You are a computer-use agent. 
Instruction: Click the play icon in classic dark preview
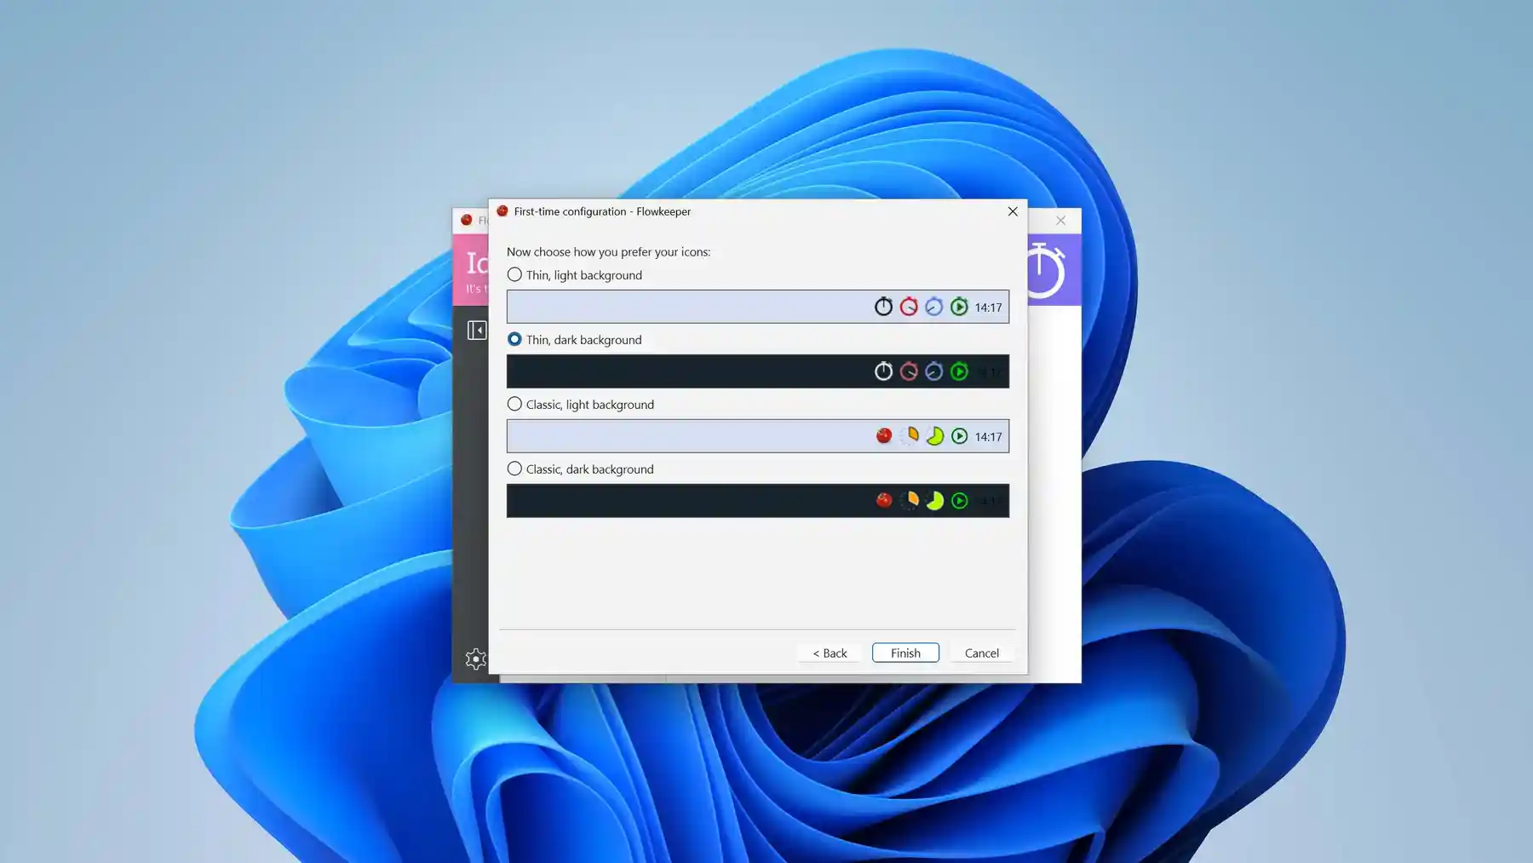[960, 501]
